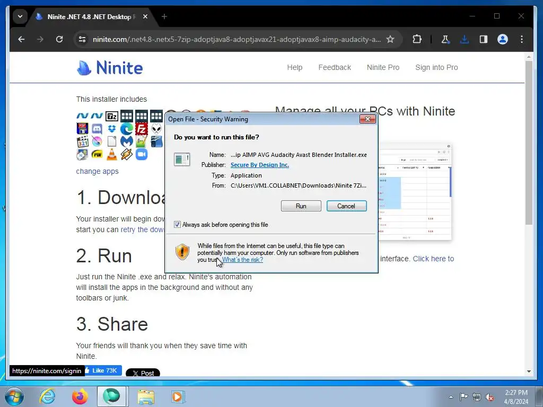543x407 pixels.
Task: Click the Facebook Like 73K button
Action: [x=103, y=370]
